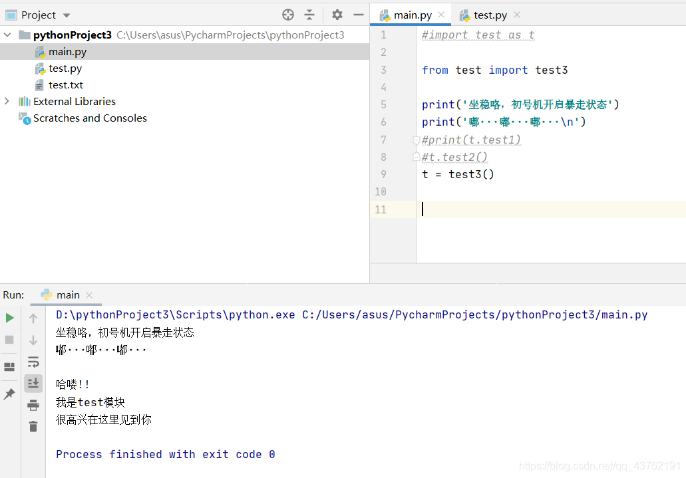Select main.py in project tree
This screenshot has width=686, height=478.
click(184, 52)
